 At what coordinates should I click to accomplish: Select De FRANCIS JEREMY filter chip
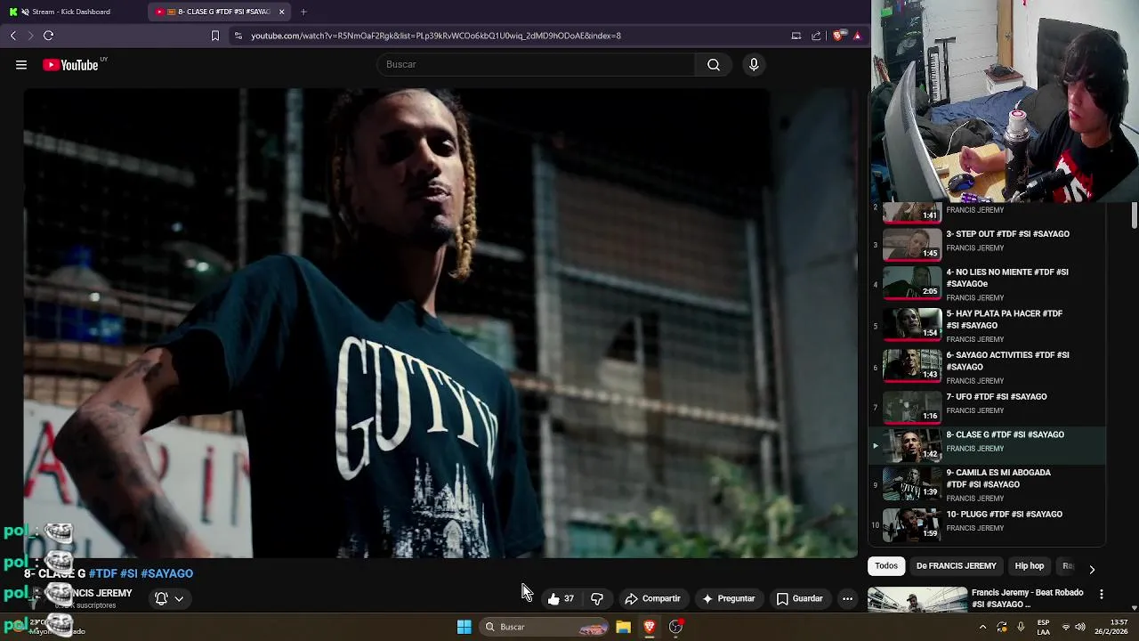[957, 565]
